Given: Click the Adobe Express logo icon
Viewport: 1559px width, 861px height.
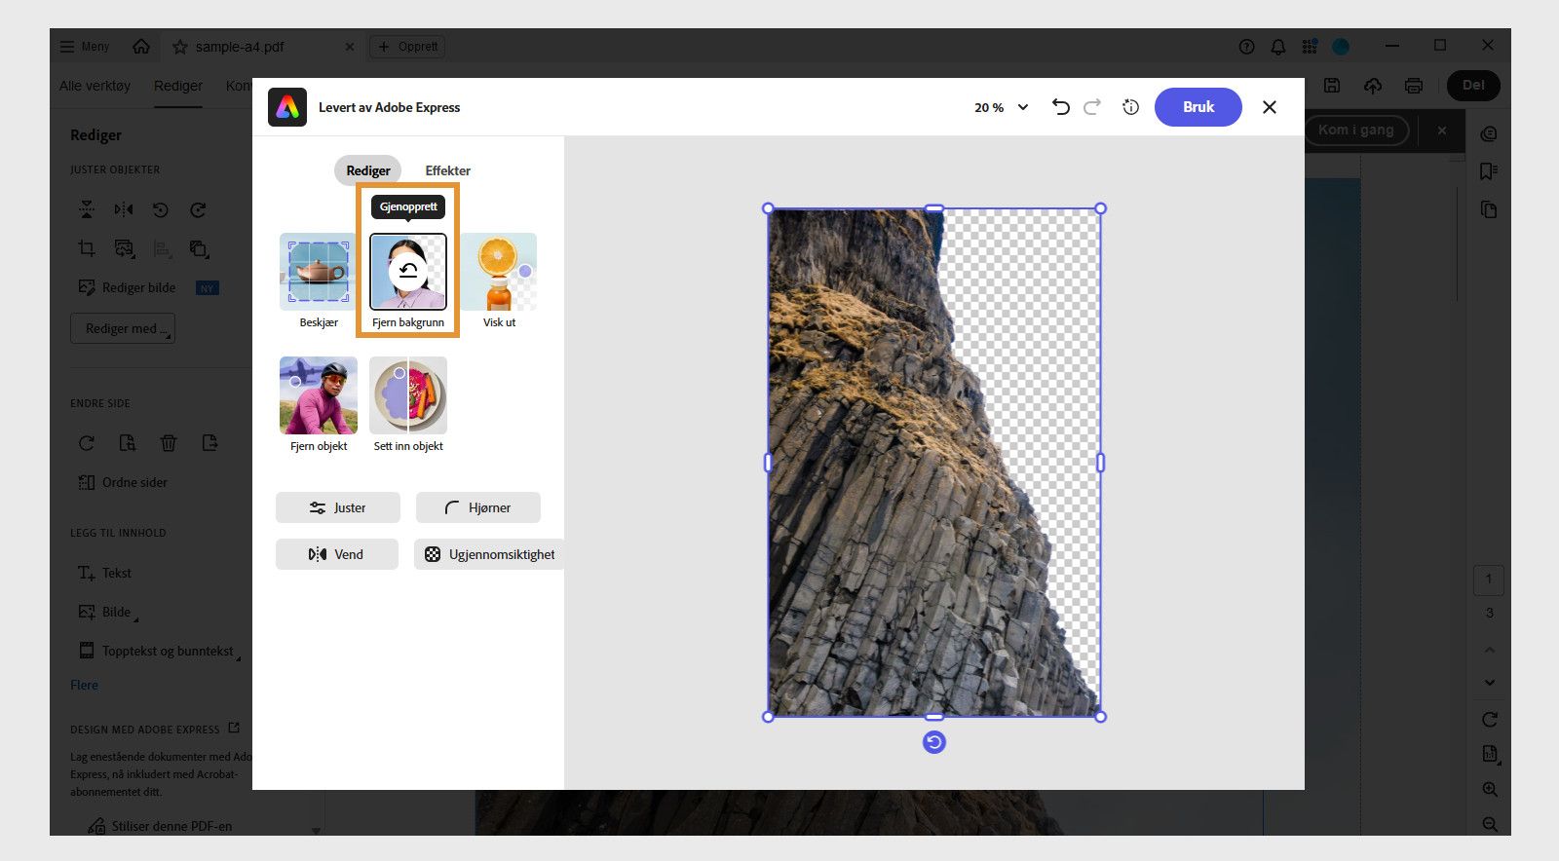Looking at the screenshot, I should 287,107.
